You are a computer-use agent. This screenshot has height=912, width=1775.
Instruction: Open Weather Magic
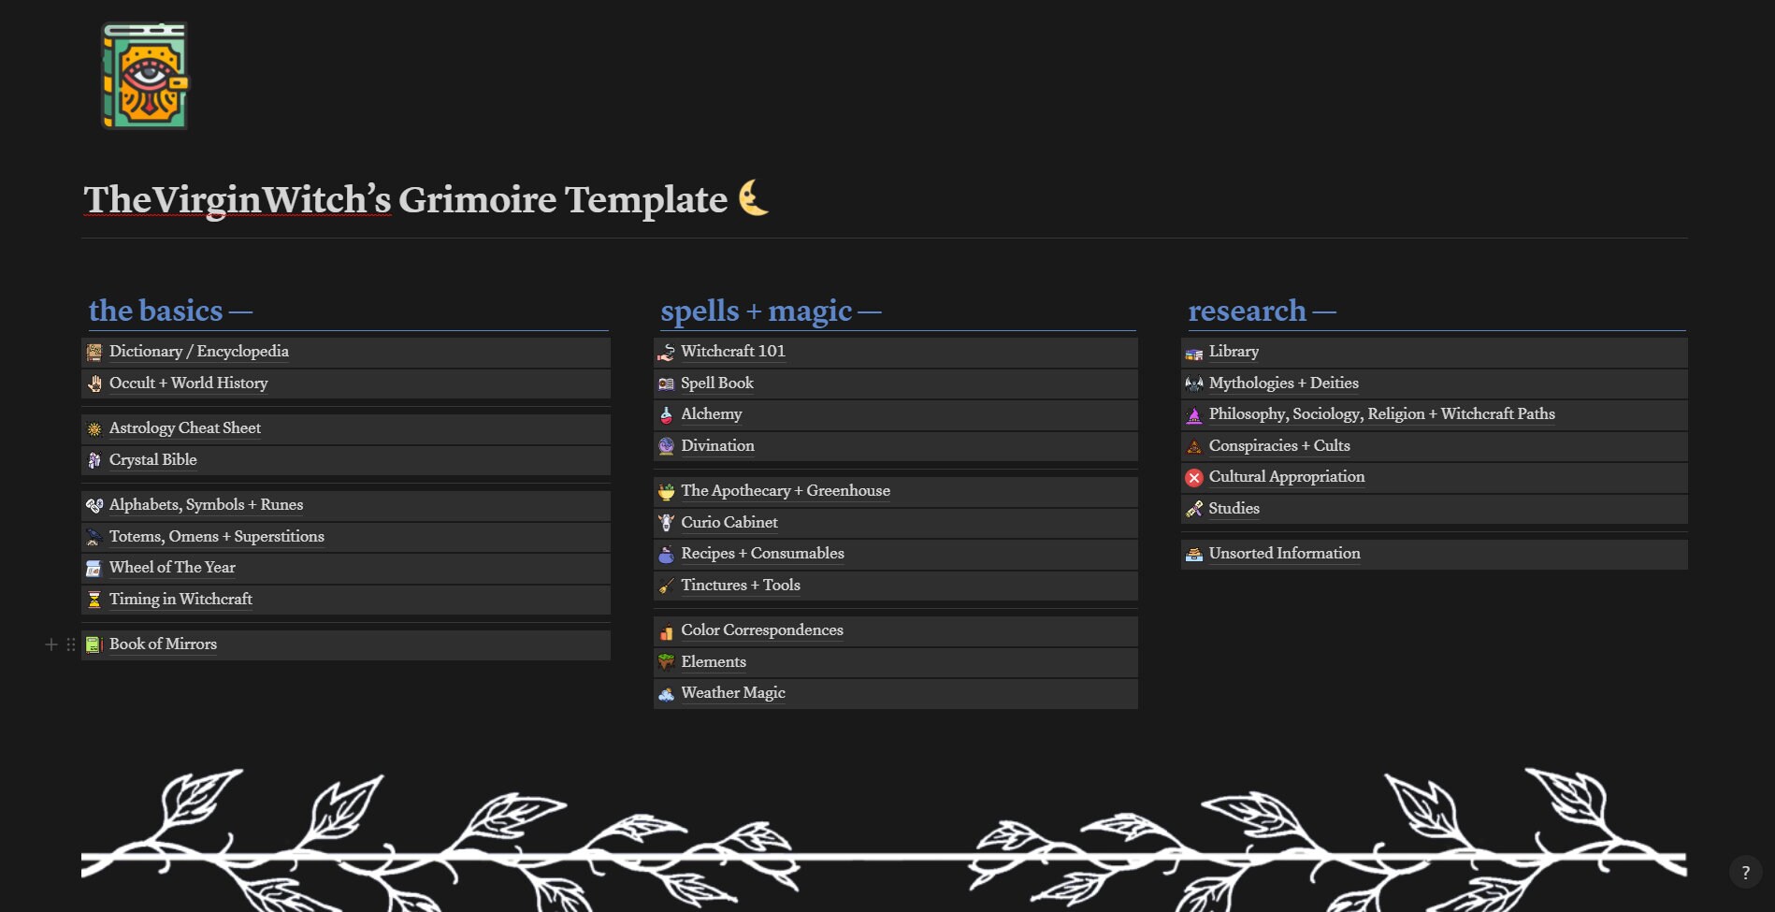pyautogui.click(x=732, y=692)
